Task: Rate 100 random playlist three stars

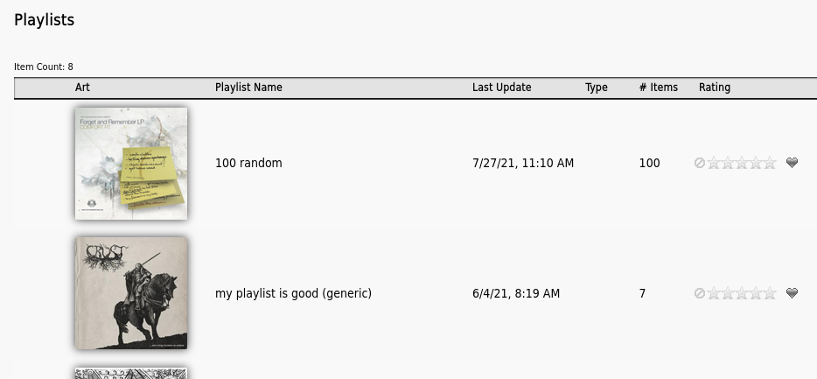Action: (x=741, y=163)
